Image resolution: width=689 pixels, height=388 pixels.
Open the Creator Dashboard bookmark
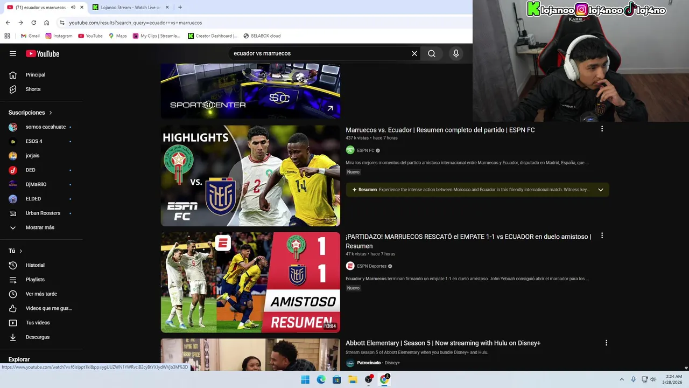click(213, 36)
